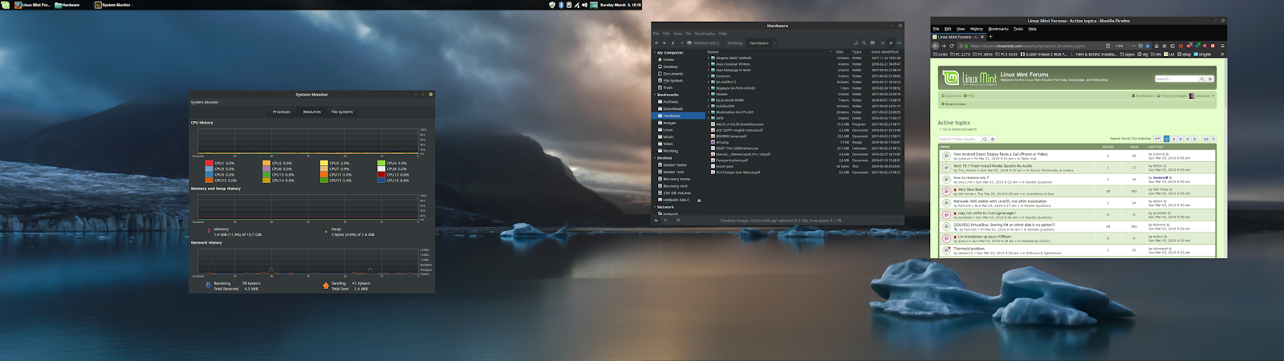
Task: Open the PC 2273 bookmark in Firefox
Action: [960, 55]
